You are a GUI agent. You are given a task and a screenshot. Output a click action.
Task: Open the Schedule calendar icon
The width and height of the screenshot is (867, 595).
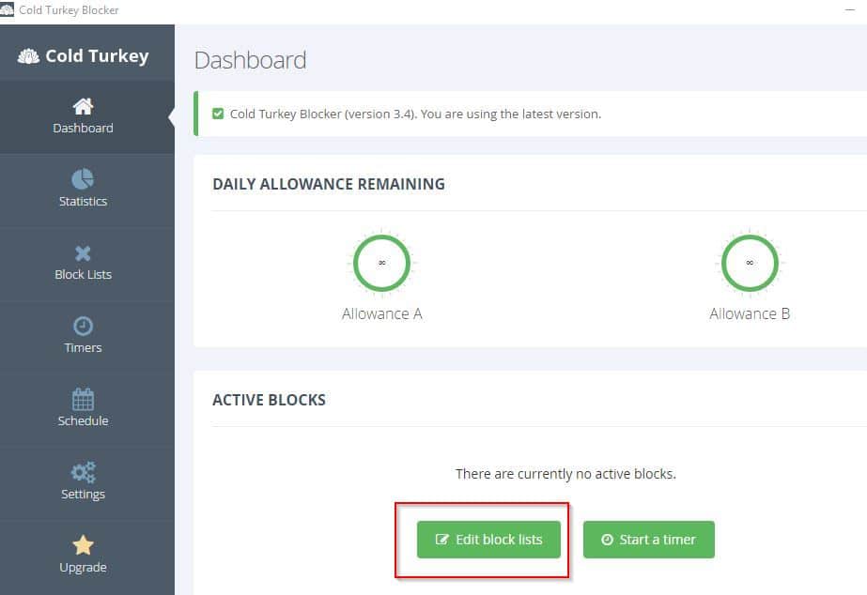tap(83, 399)
